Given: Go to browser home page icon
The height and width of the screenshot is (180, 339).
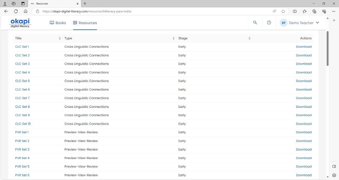Looking at the screenshot, I should [26, 11].
